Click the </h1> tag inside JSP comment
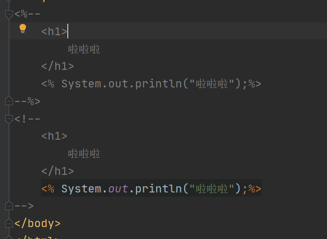 click(57, 66)
